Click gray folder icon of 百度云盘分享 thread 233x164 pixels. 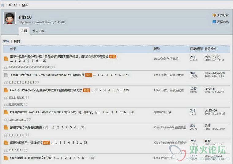pyautogui.click(x=6, y=75)
